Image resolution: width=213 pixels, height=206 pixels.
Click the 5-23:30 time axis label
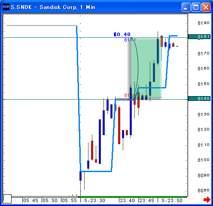coord(95,200)
